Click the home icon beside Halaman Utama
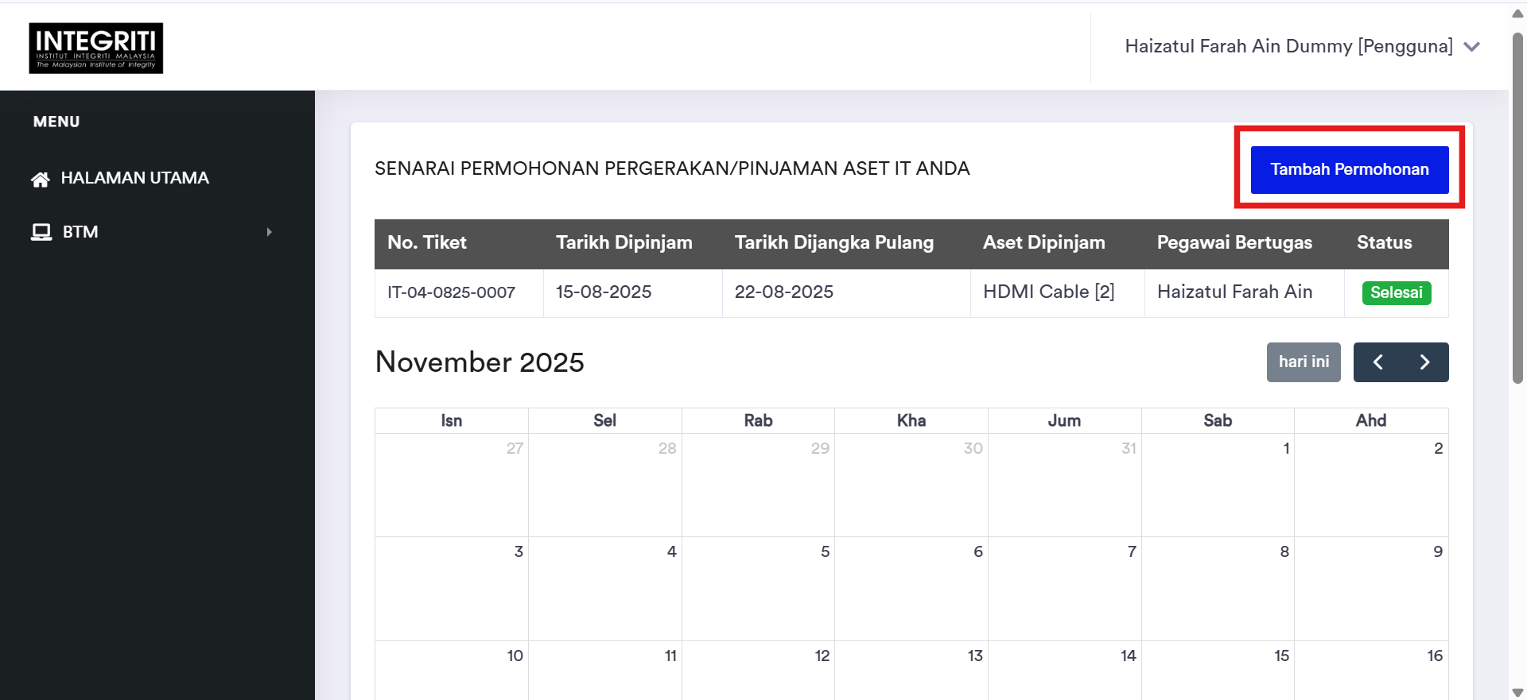Viewport: 1527px width, 700px height. 40,180
